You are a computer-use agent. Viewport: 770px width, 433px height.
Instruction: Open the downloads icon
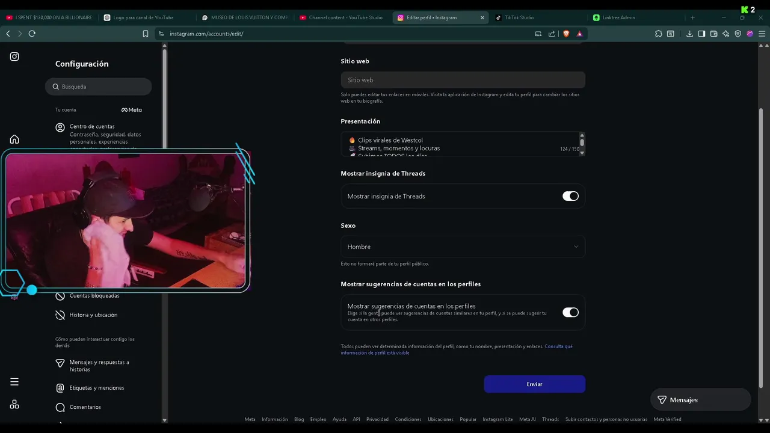tap(689, 34)
